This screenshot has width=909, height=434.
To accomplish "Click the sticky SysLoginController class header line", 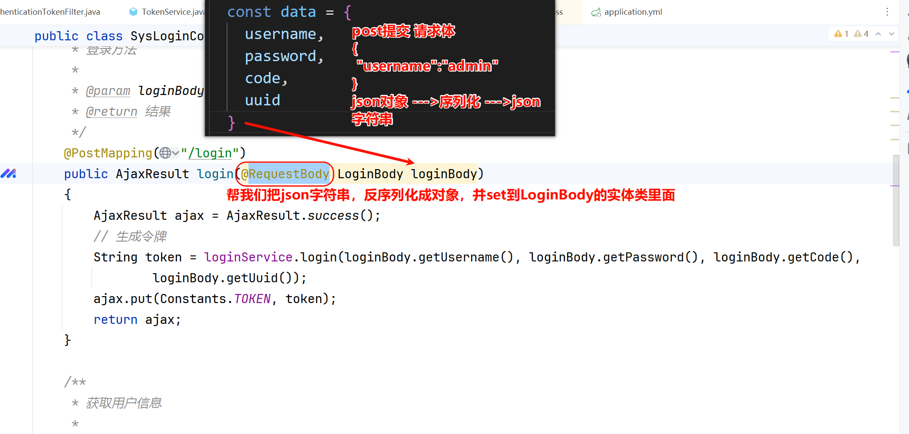I will click(x=119, y=36).
